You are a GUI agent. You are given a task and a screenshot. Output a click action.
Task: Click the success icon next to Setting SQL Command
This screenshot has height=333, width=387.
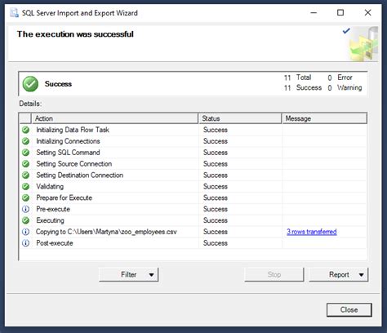(x=25, y=153)
